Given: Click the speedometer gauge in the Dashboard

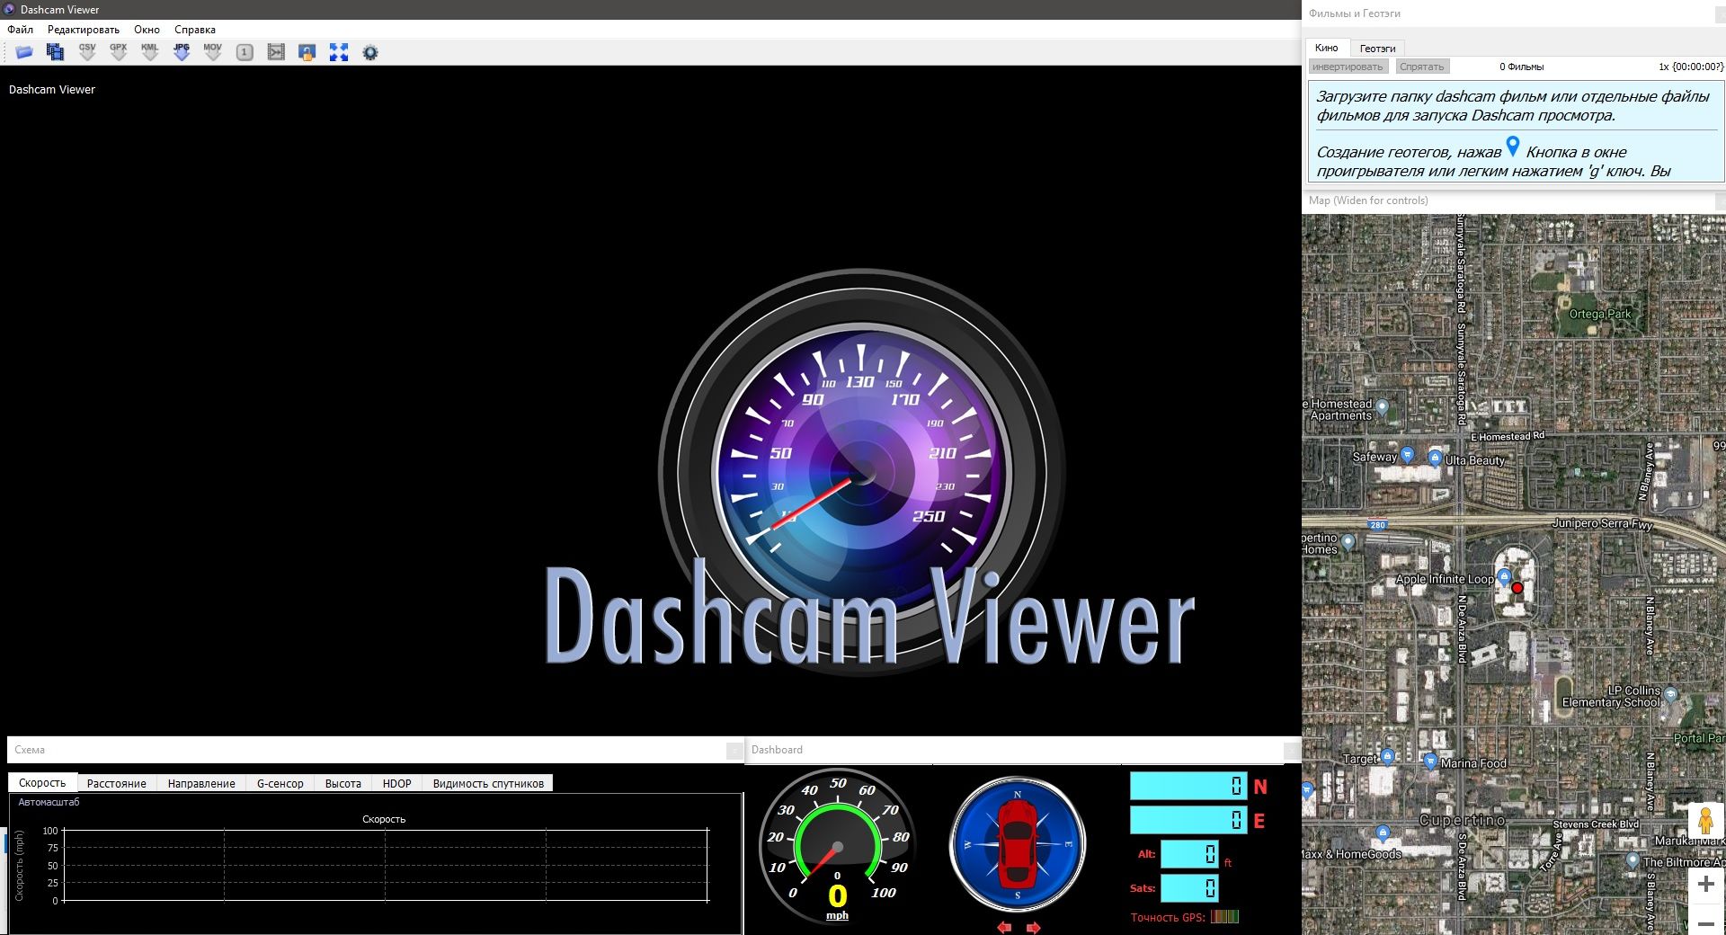Looking at the screenshot, I should [x=837, y=847].
